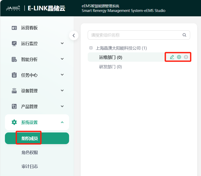This screenshot has height=176, width=201.
Task: Focus the organization name search field
Action: [135, 35]
